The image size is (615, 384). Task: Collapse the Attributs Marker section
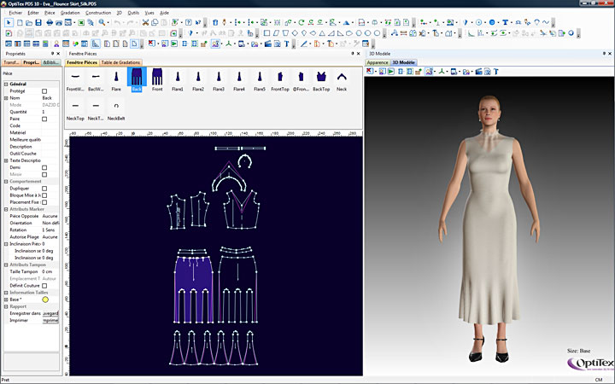pyautogui.click(x=5, y=209)
